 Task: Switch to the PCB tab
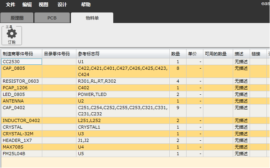pyautogui.click(x=52, y=18)
